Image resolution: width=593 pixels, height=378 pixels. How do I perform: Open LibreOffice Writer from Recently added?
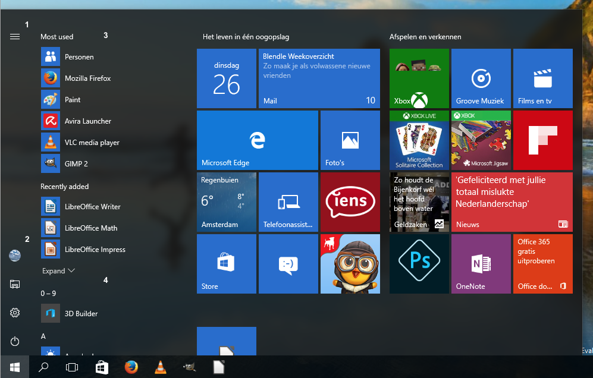[x=92, y=207]
